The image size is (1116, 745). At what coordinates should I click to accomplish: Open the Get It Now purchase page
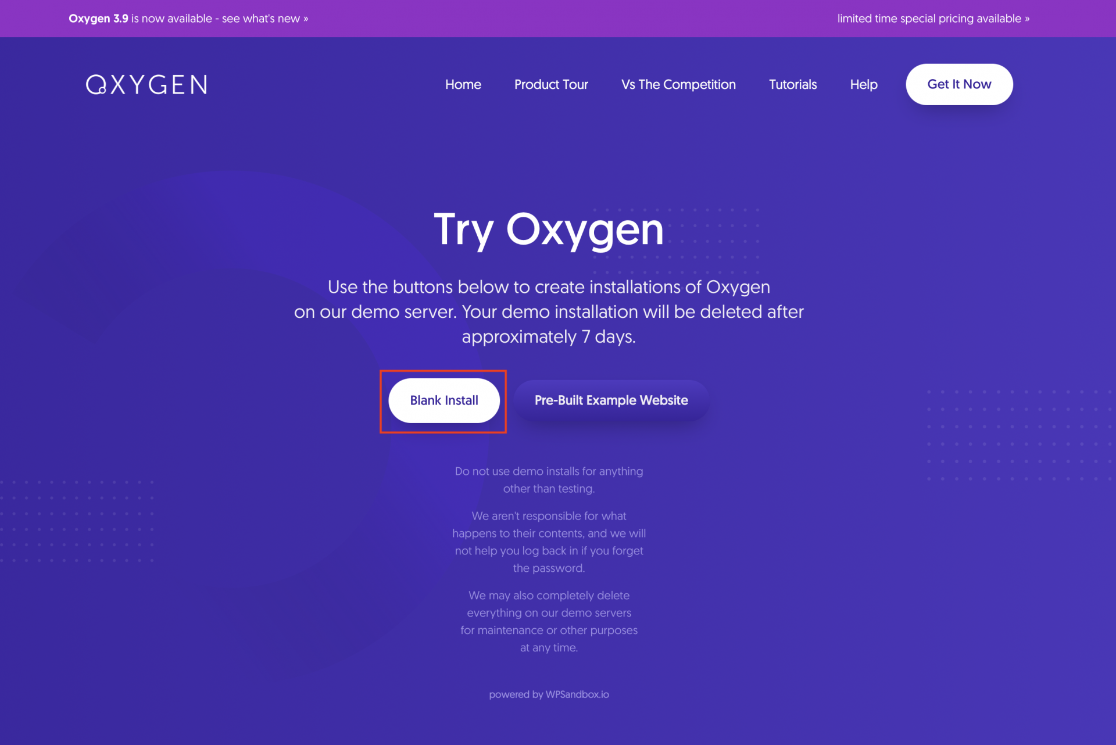tap(960, 84)
